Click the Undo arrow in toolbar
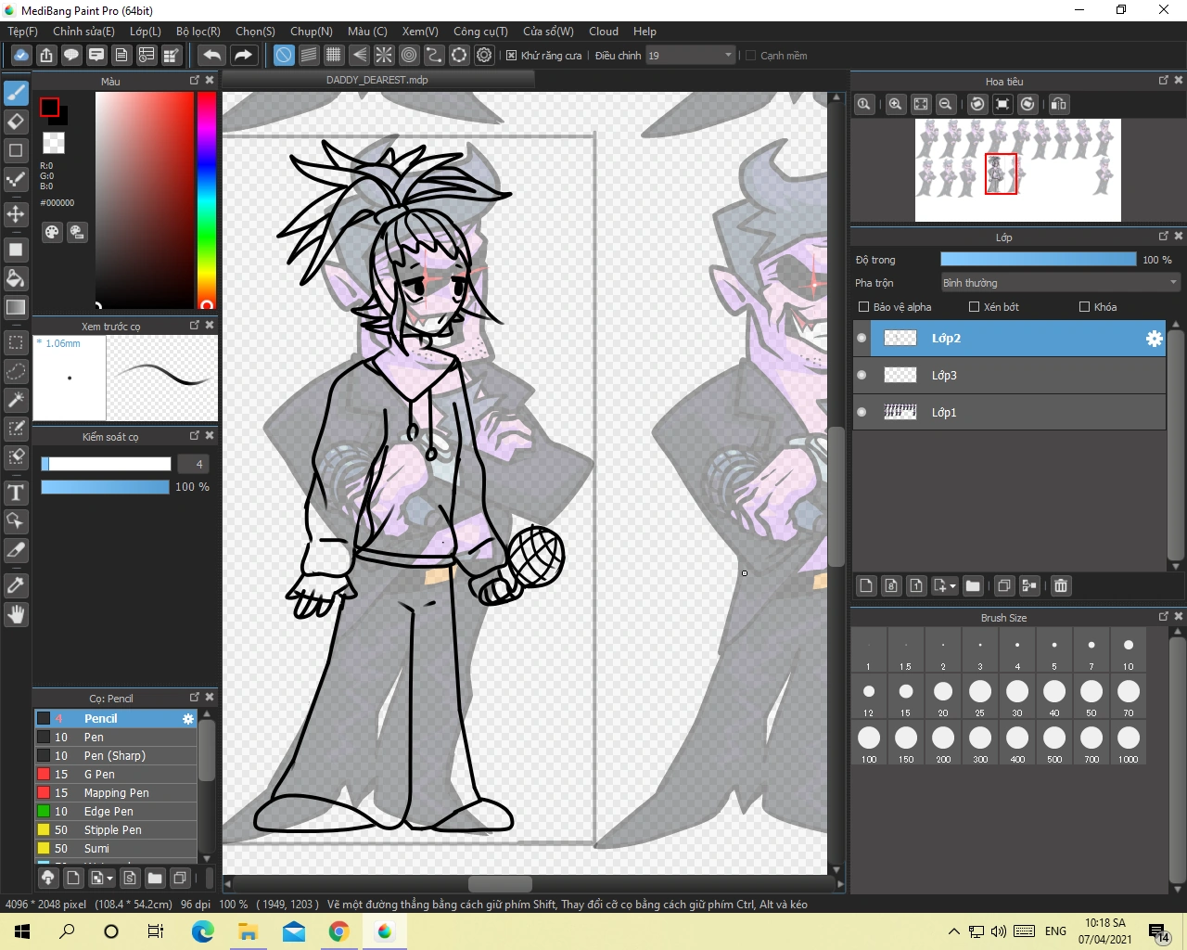The image size is (1187, 950). pyautogui.click(x=211, y=56)
